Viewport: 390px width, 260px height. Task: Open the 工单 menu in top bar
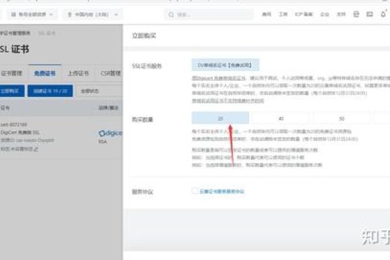click(x=283, y=14)
